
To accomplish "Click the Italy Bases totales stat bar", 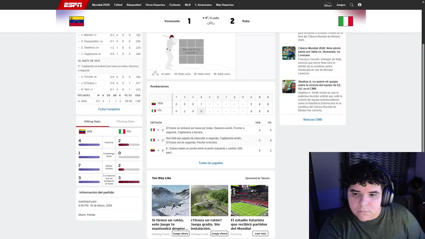I will pyautogui.click(x=129, y=170).
